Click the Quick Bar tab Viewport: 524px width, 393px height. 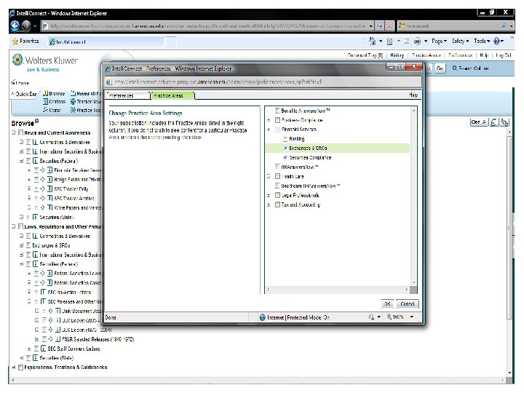(24, 94)
